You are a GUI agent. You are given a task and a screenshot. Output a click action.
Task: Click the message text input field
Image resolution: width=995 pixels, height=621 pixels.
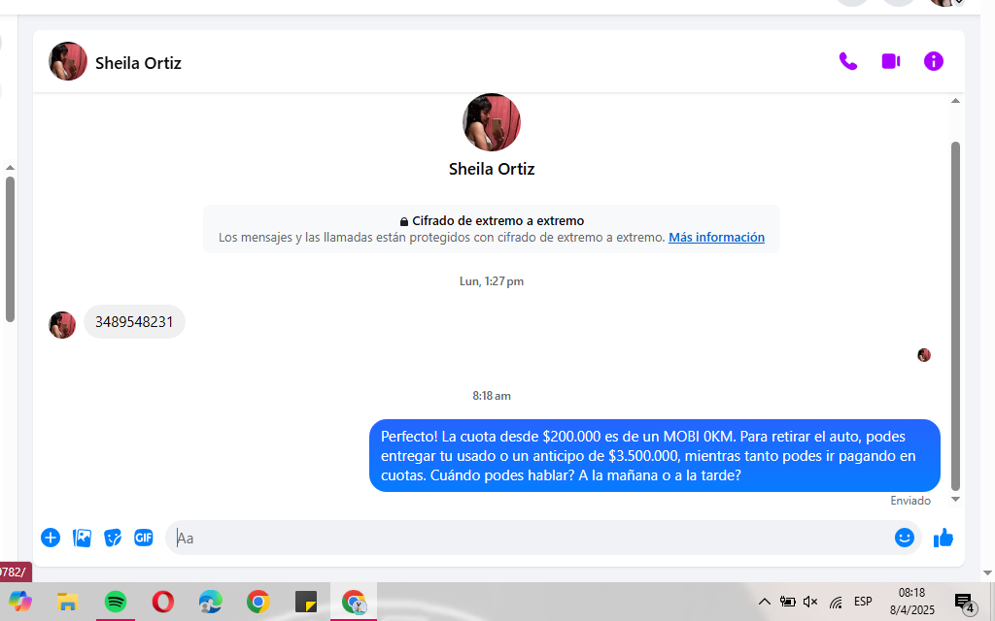coord(525,538)
